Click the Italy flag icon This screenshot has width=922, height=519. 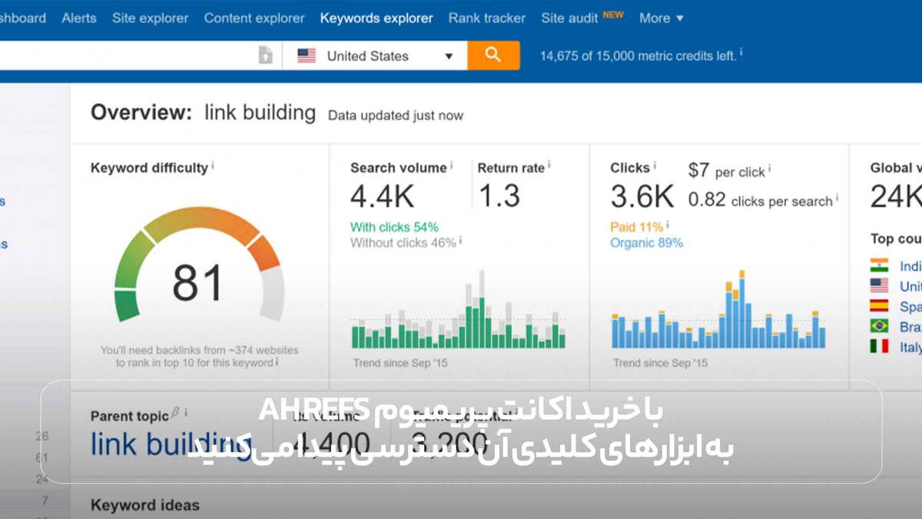pos(879,347)
